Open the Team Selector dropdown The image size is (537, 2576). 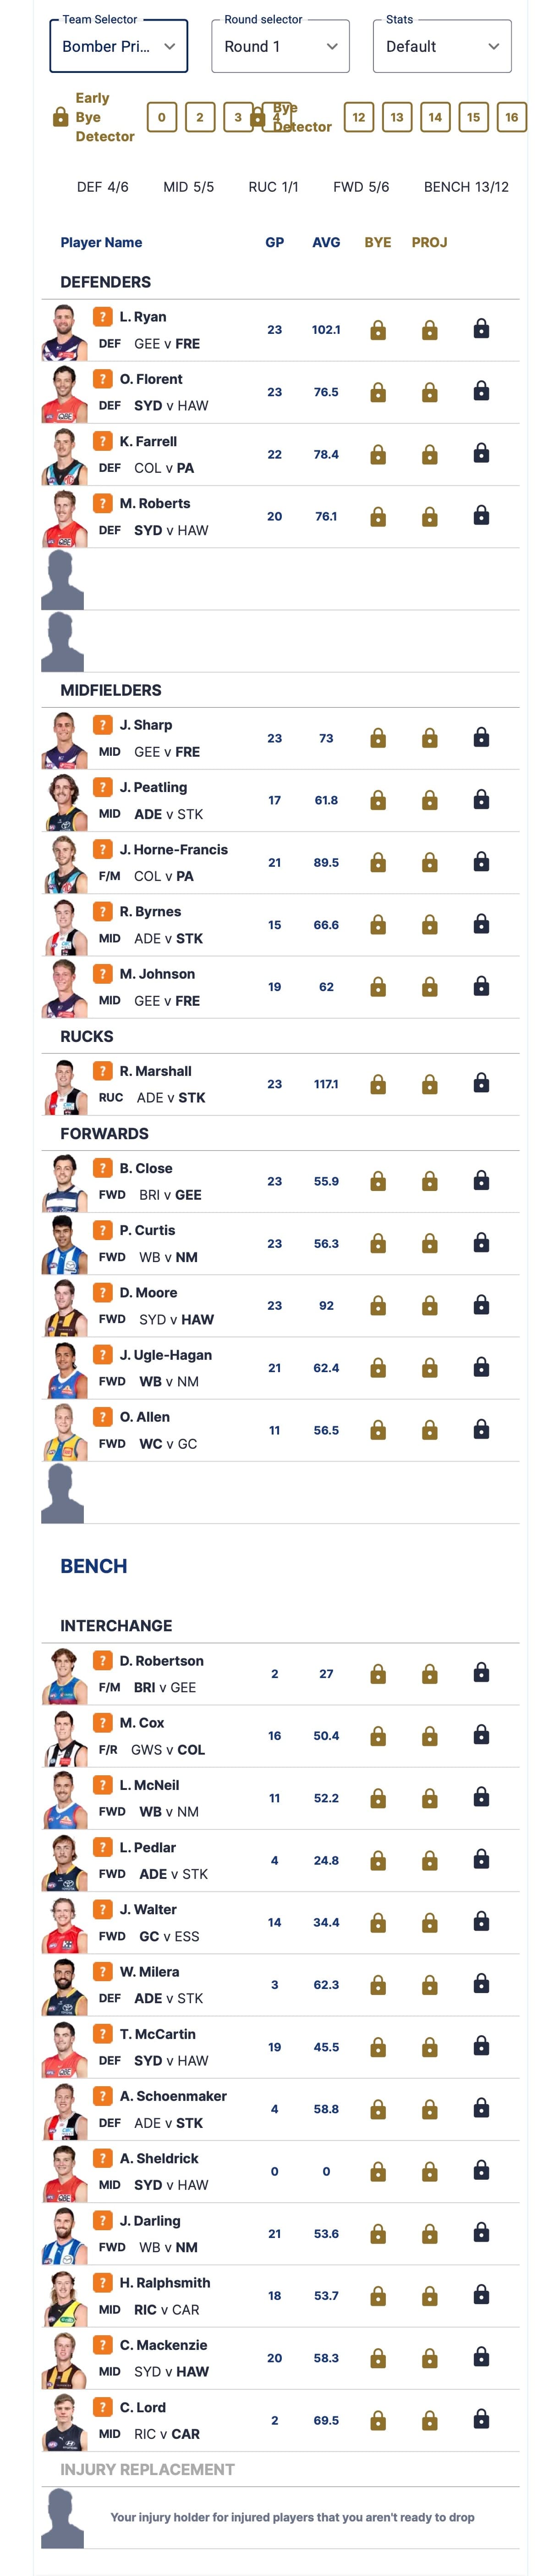click(x=119, y=46)
